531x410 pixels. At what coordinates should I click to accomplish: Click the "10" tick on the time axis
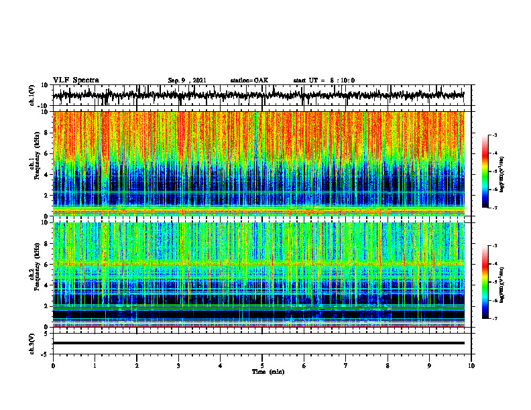click(x=471, y=366)
